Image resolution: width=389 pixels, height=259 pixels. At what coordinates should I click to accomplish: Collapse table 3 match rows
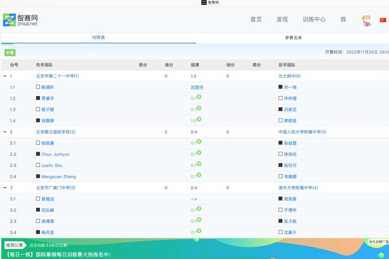click(5, 188)
